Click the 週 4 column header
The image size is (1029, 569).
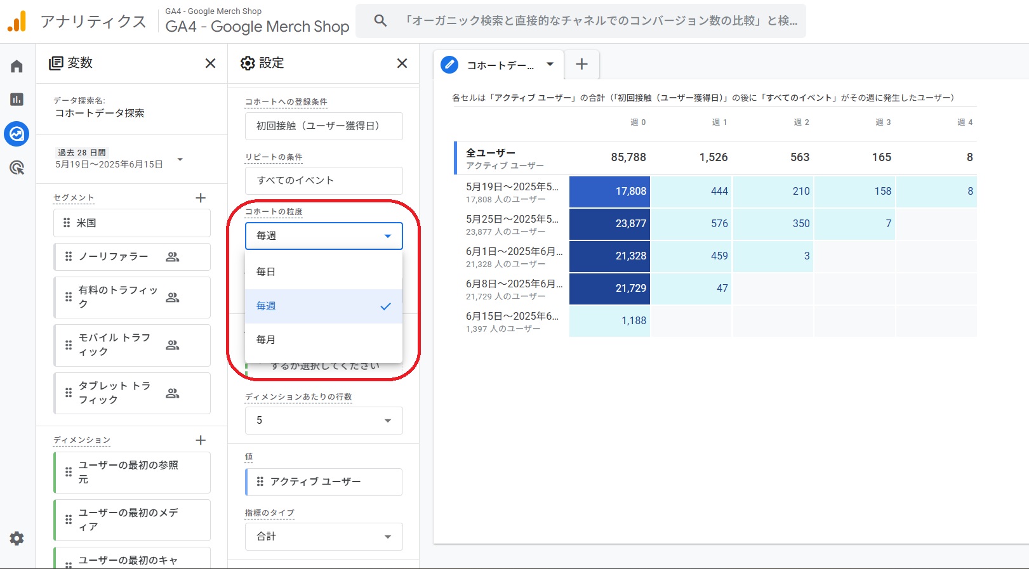coord(965,122)
